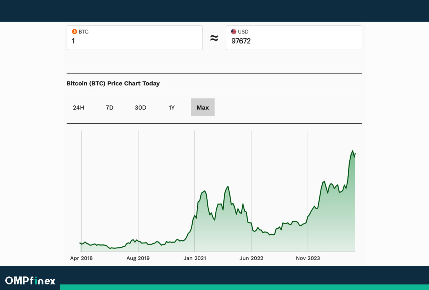This screenshot has width=429, height=290.
Task: Switch chart to 7D range
Action: tap(110, 108)
